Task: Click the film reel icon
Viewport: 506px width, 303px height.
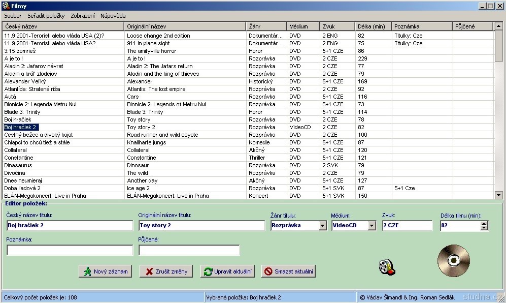Action: 387,267
